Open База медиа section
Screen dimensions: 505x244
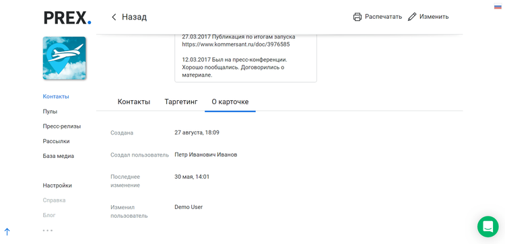(x=59, y=156)
